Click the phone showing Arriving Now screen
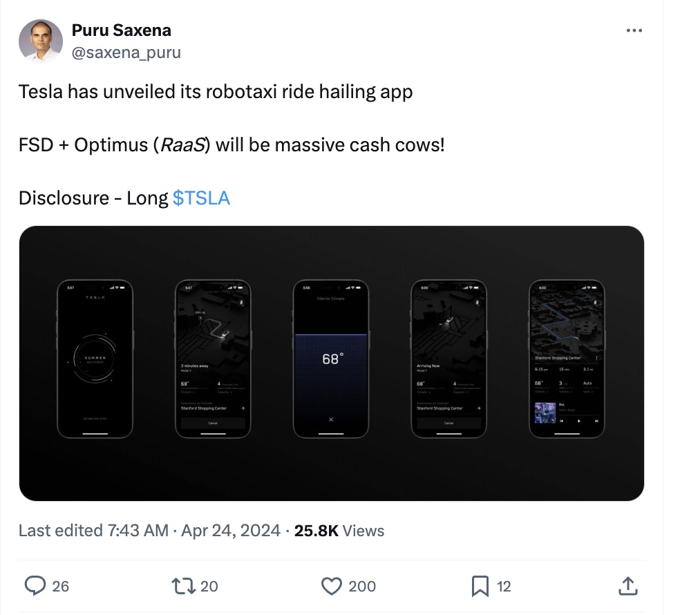Screen dimensions: 680x615 coord(448,359)
